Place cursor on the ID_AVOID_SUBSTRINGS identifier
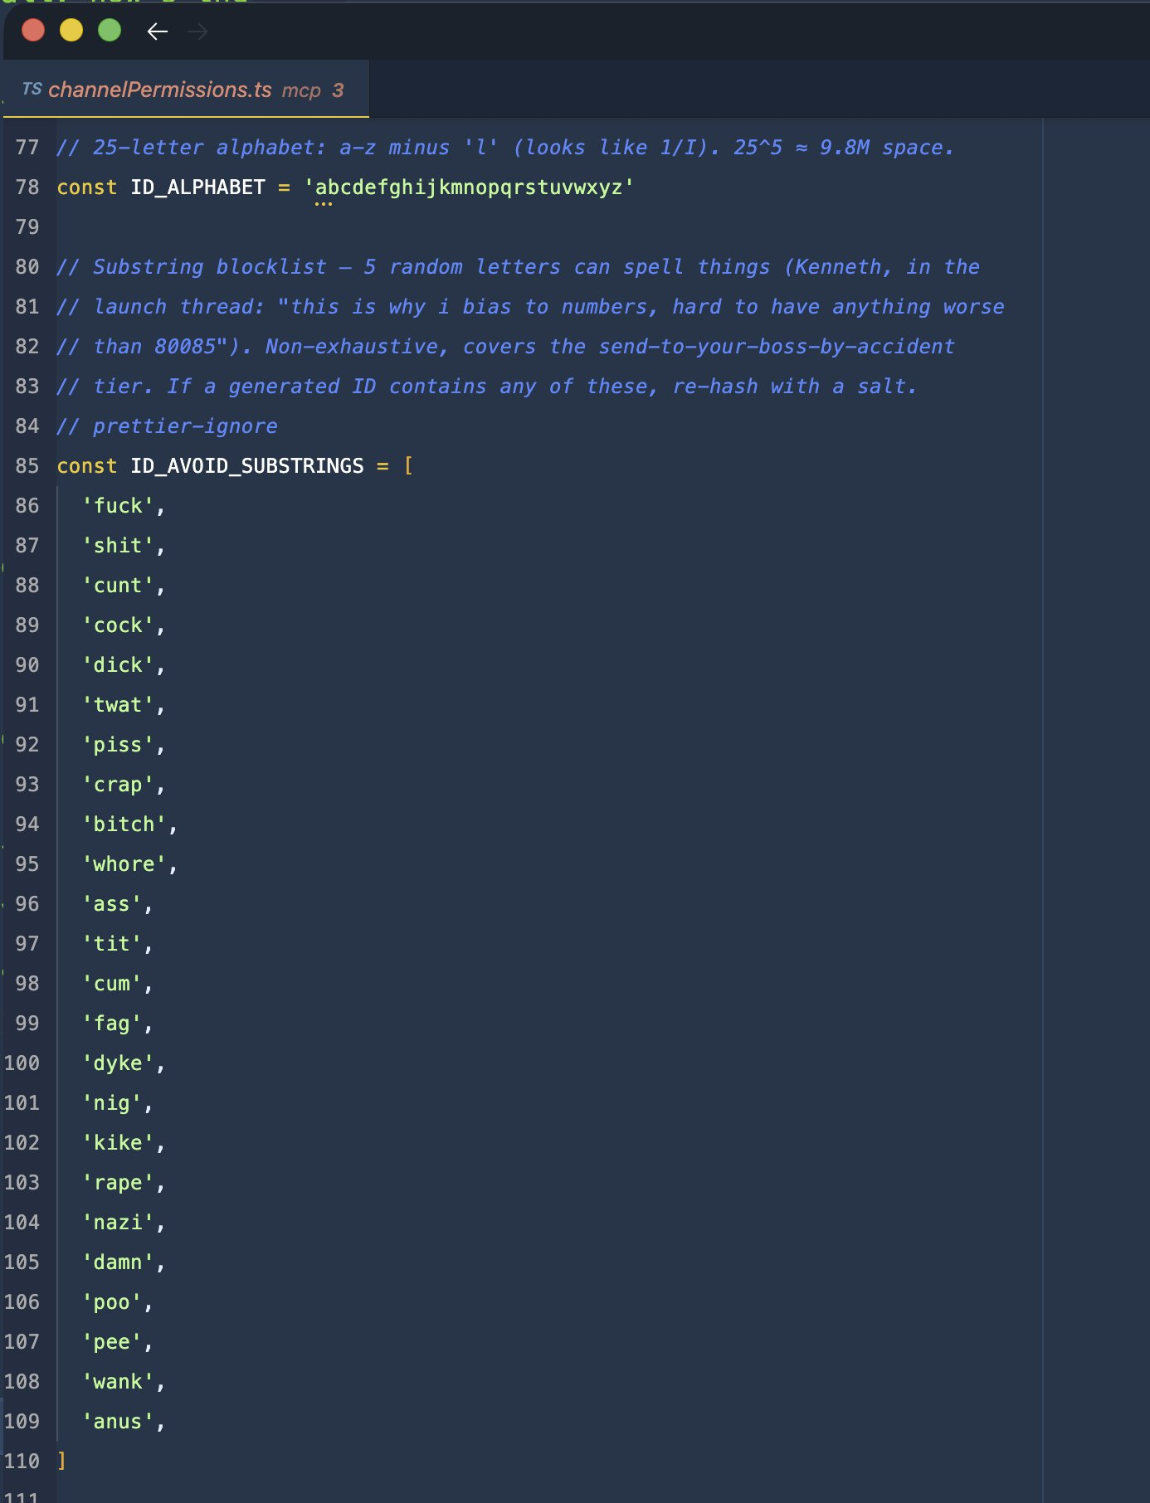 (x=246, y=466)
